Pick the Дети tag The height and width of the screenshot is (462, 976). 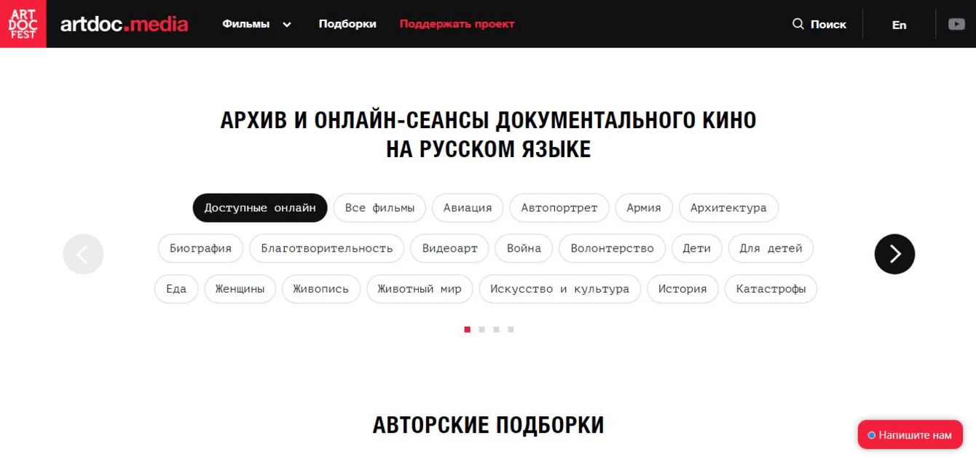coord(697,248)
